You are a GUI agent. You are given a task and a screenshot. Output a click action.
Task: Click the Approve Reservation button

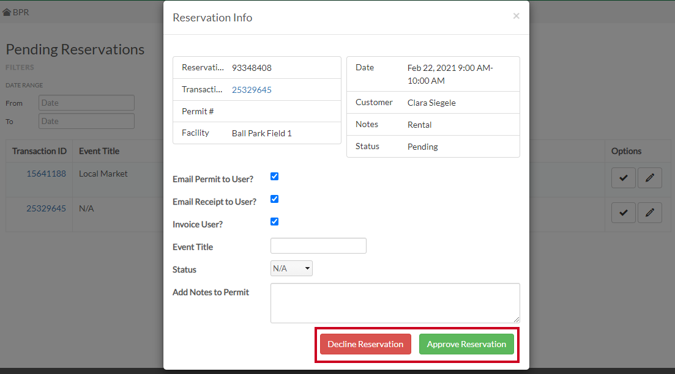pyautogui.click(x=466, y=344)
